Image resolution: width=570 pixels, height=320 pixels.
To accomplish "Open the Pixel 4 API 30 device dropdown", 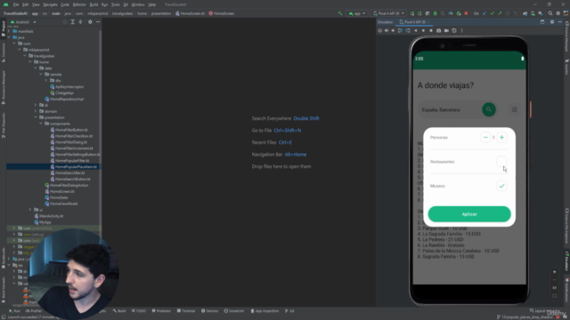I will point(388,13).
